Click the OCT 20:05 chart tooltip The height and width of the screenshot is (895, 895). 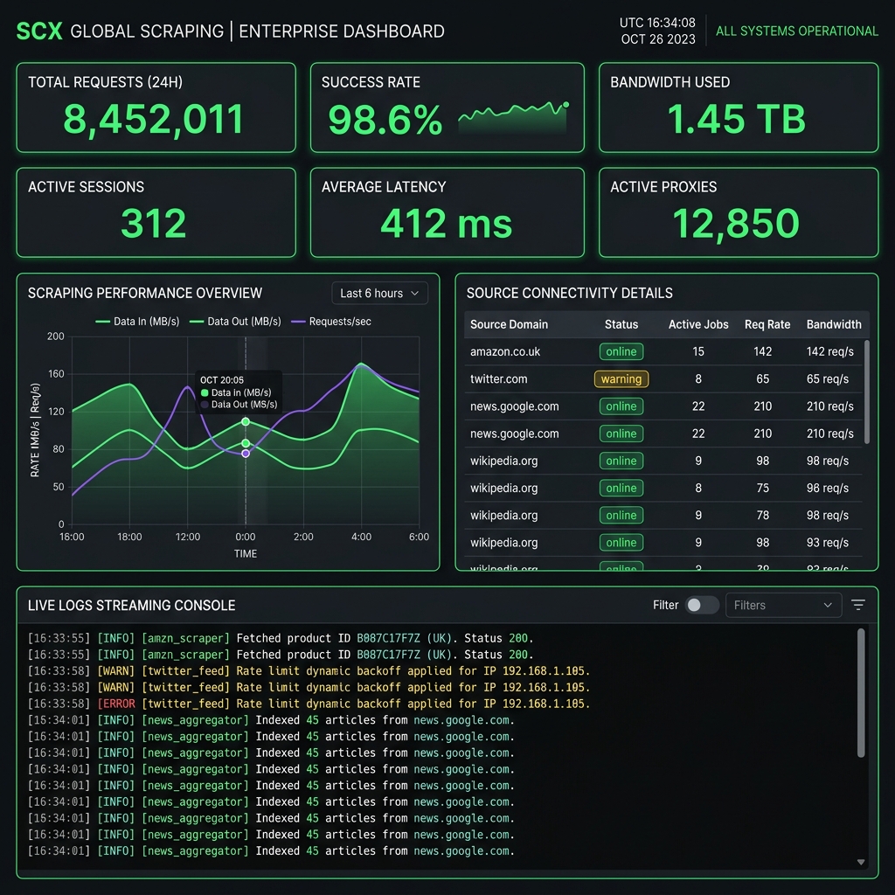click(x=239, y=392)
